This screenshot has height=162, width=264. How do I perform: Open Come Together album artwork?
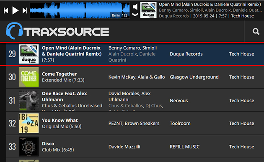28,77
